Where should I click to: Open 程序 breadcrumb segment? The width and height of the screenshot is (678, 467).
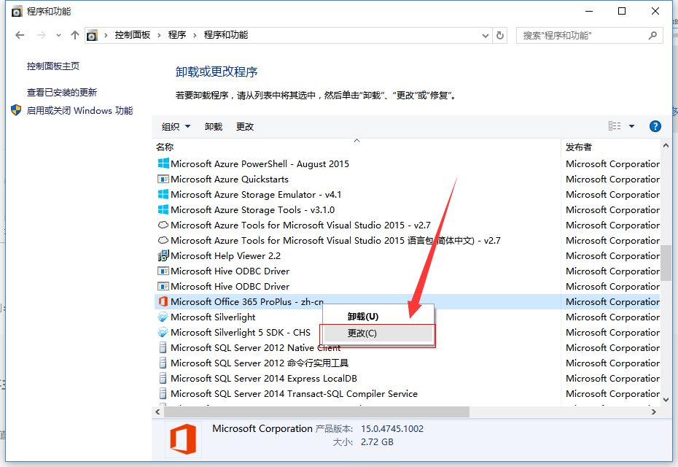coord(177,35)
